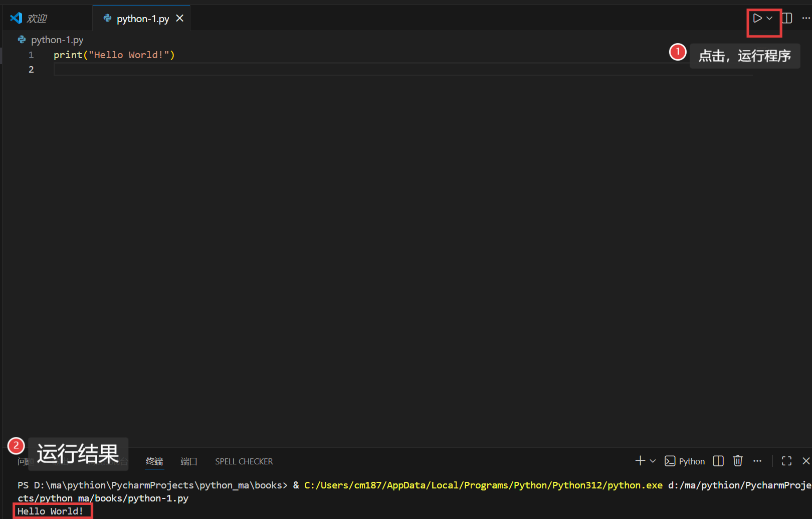Click python-1.py in the breadcrumb
Screen dimensions: 812x519
pyautogui.click(x=57, y=40)
